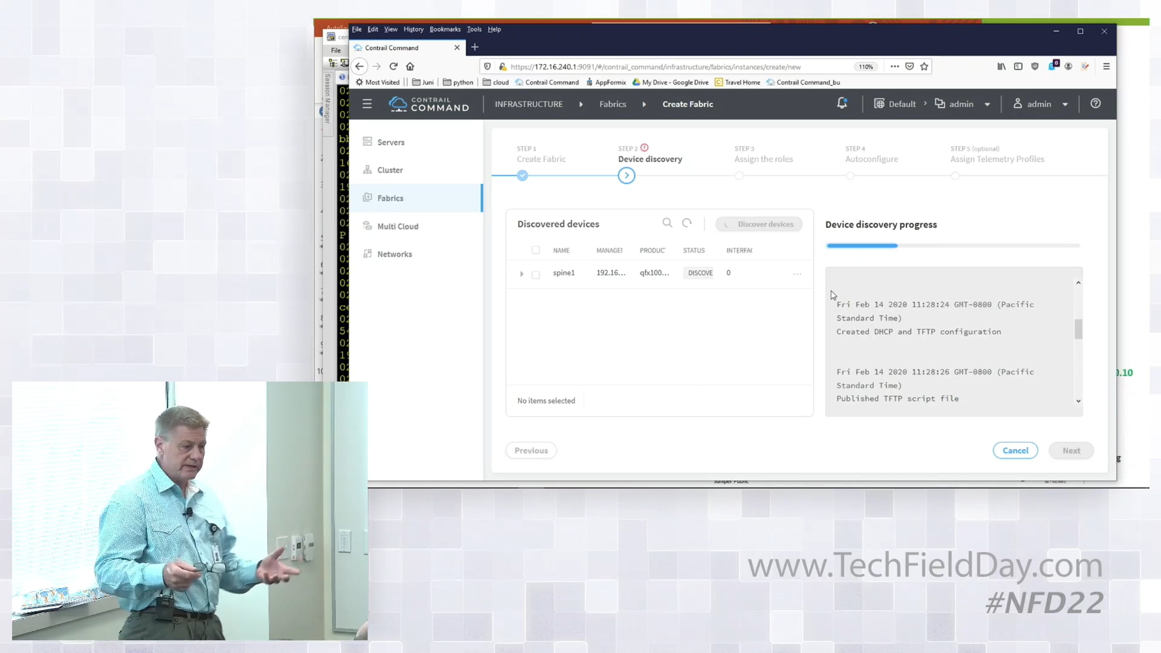Open the View menu in Firefox
Image resolution: width=1161 pixels, height=653 pixels.
pyautogui.click(x=390, y=29)
